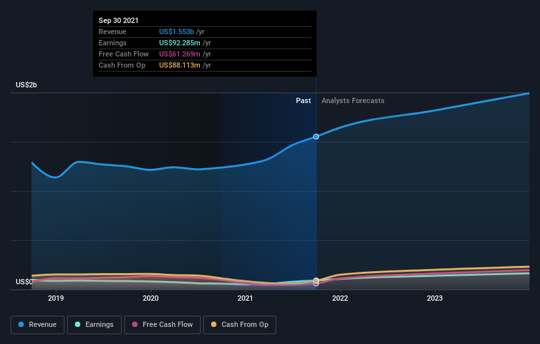Click the US$61.269m free cash flow value

point(180,54)
